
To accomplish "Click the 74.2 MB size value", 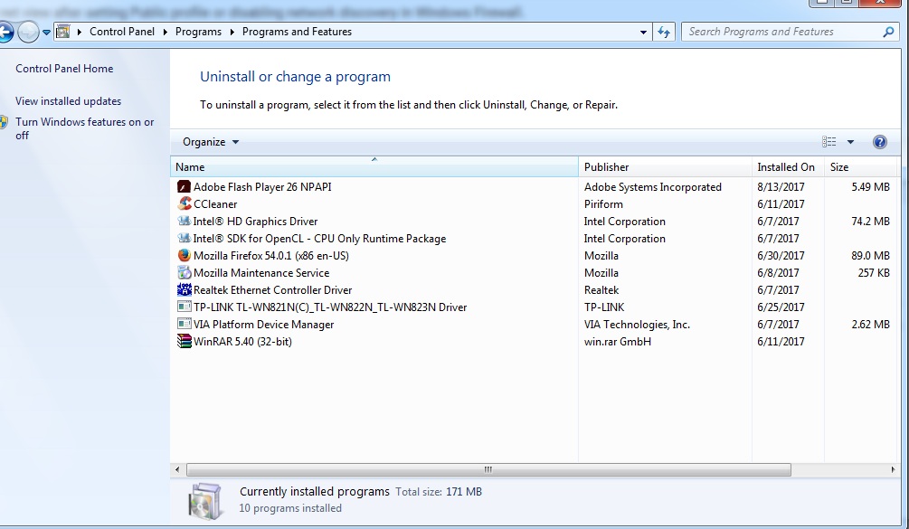I will pyautogui.click(x=870, y=222).
